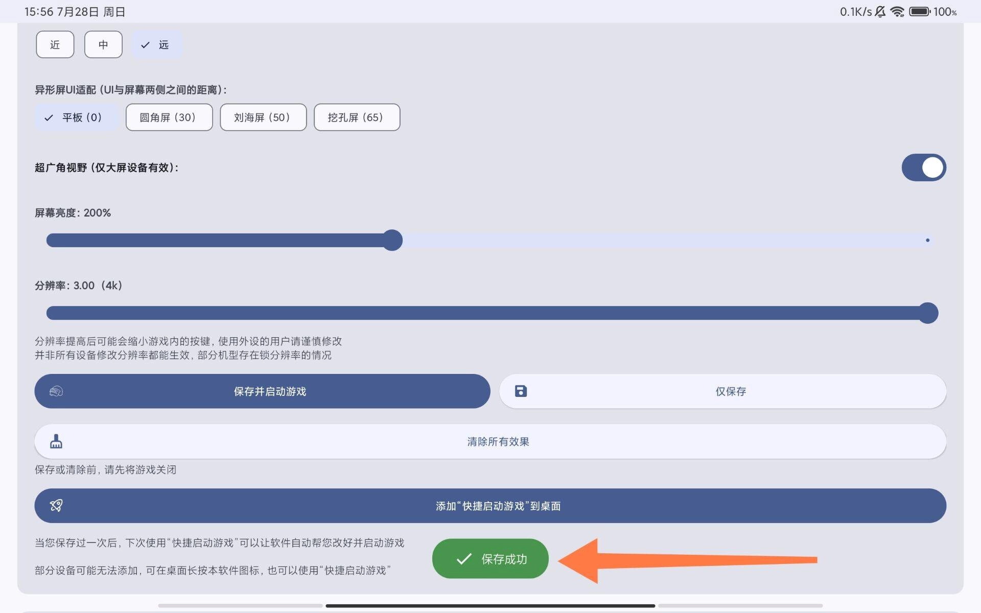Tap the Wi-Fi status bar icon
Viewport: 981px width, 613px height.
897,11
